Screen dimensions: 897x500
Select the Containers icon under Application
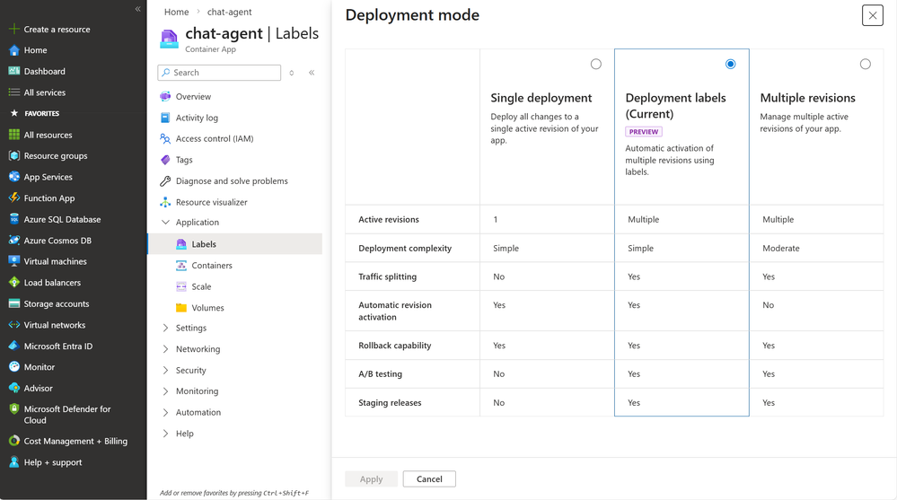click(181, 266)
